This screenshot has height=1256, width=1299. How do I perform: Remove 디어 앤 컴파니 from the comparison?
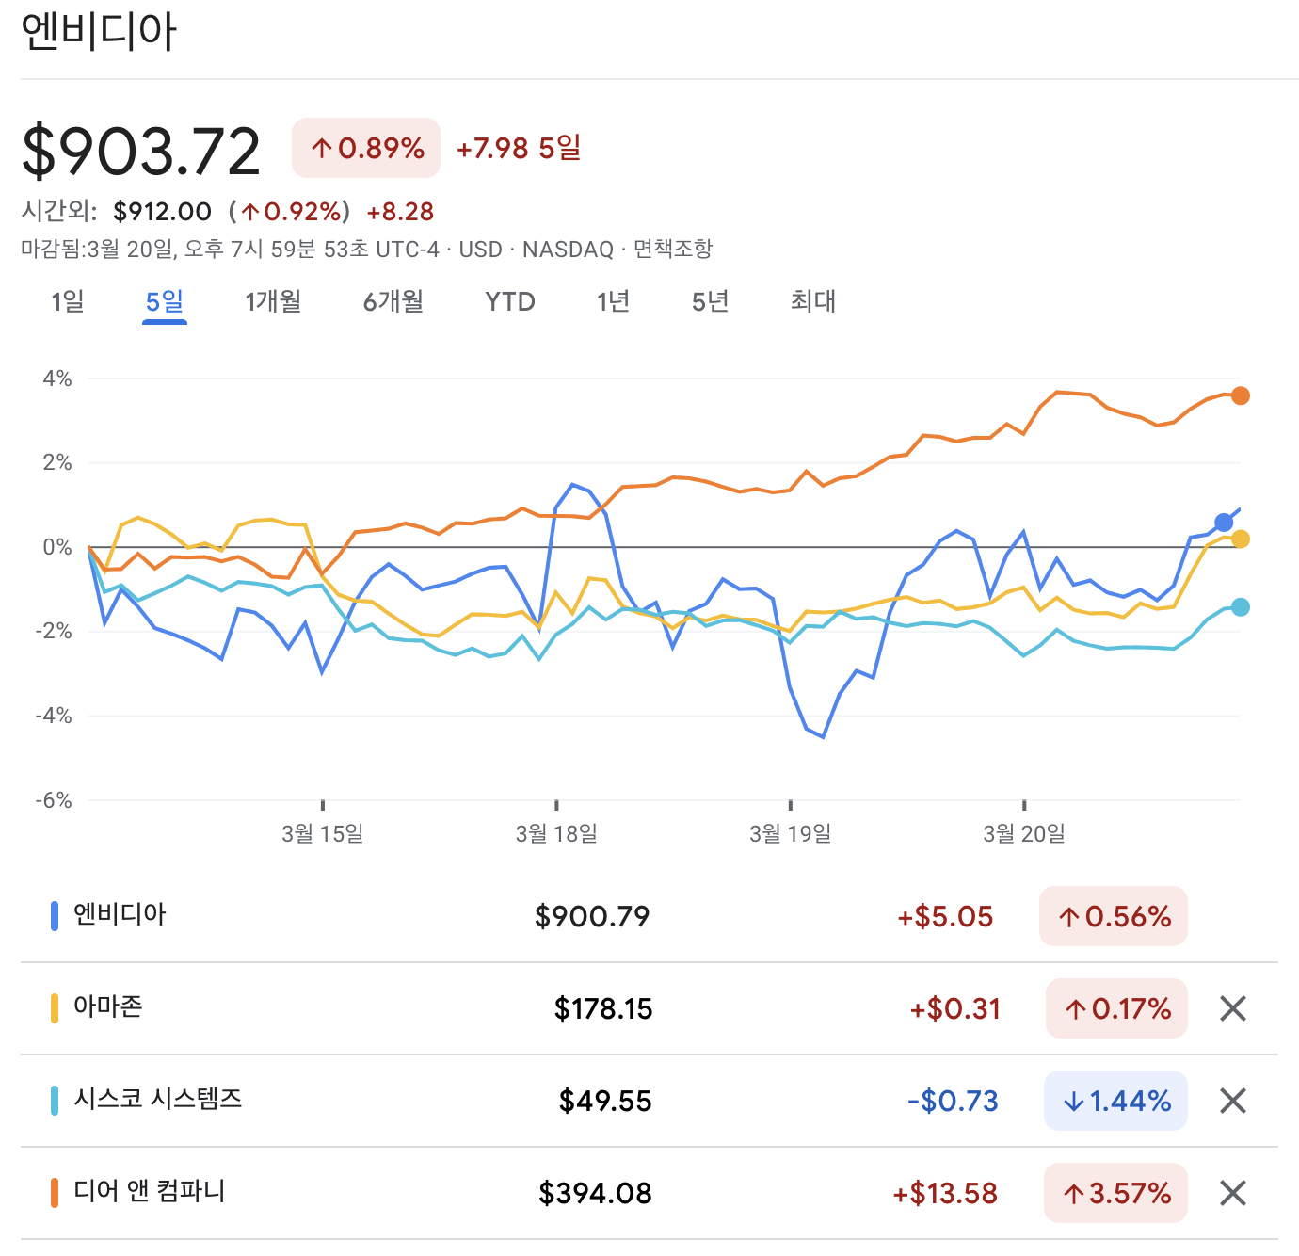pyautogui.click(x=1232, y=1193)
